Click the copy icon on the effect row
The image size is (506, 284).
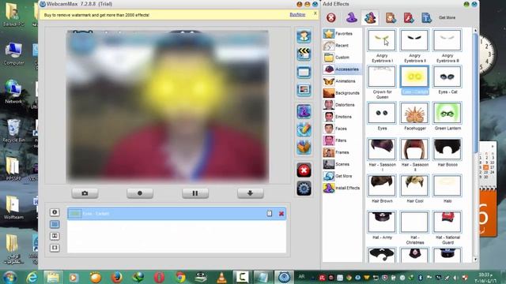[270, 214]
